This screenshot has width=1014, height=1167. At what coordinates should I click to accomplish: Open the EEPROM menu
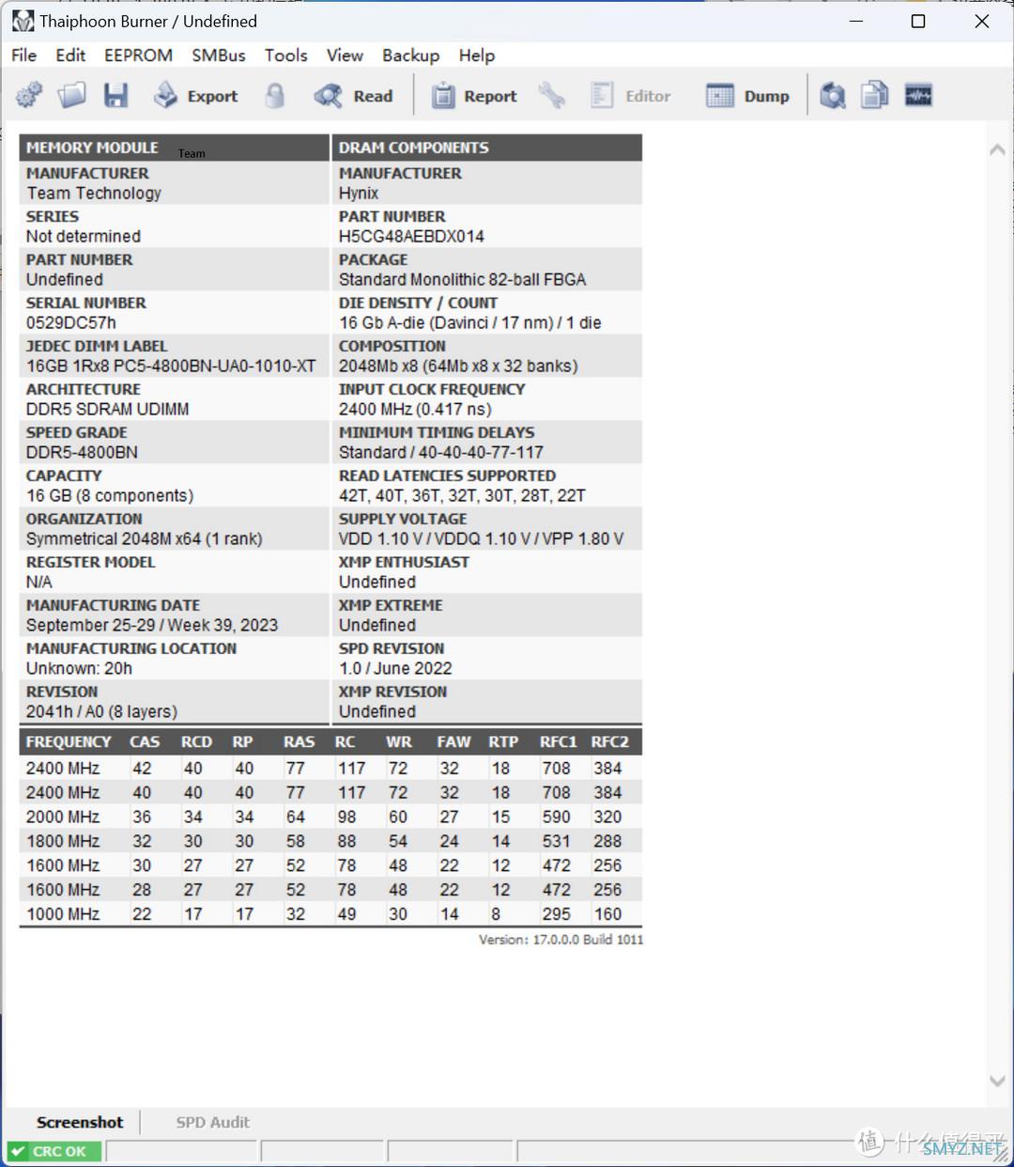click(x=138, y=55)
